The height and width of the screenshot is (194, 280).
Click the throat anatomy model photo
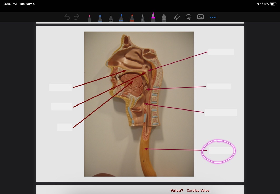click(139, 104)
